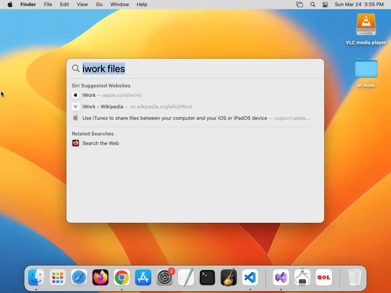Open the Apple menu

(10, 5)
